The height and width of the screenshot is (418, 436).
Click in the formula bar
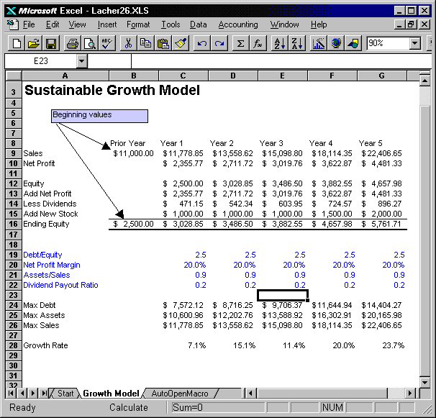pyautogui.click(x=281, y=61)
